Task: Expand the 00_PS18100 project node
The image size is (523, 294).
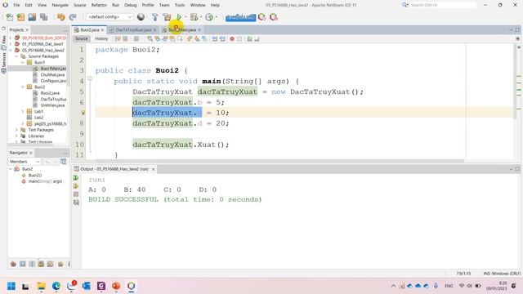Action: click(x=11, y=38)
